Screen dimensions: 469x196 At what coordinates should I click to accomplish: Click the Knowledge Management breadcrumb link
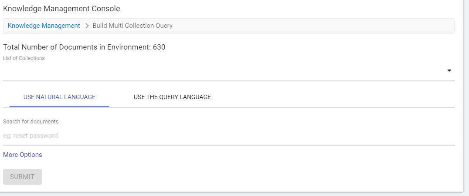(x=44, y=26)
